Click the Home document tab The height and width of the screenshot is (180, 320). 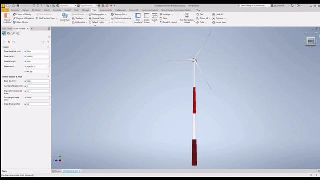pos(57,171)
